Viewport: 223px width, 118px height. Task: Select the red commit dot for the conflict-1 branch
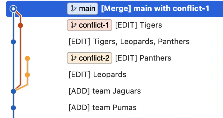pyautogui.click(x=20, y=25)
